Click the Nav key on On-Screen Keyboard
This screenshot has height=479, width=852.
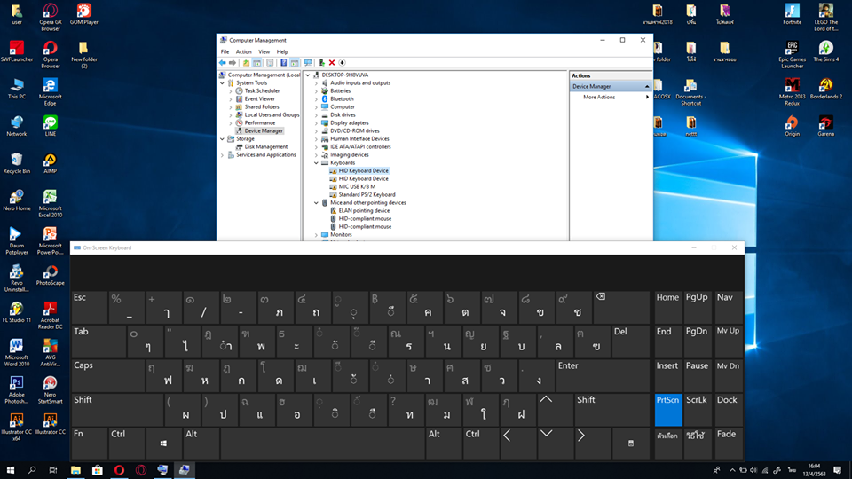[x=727, y=307]
